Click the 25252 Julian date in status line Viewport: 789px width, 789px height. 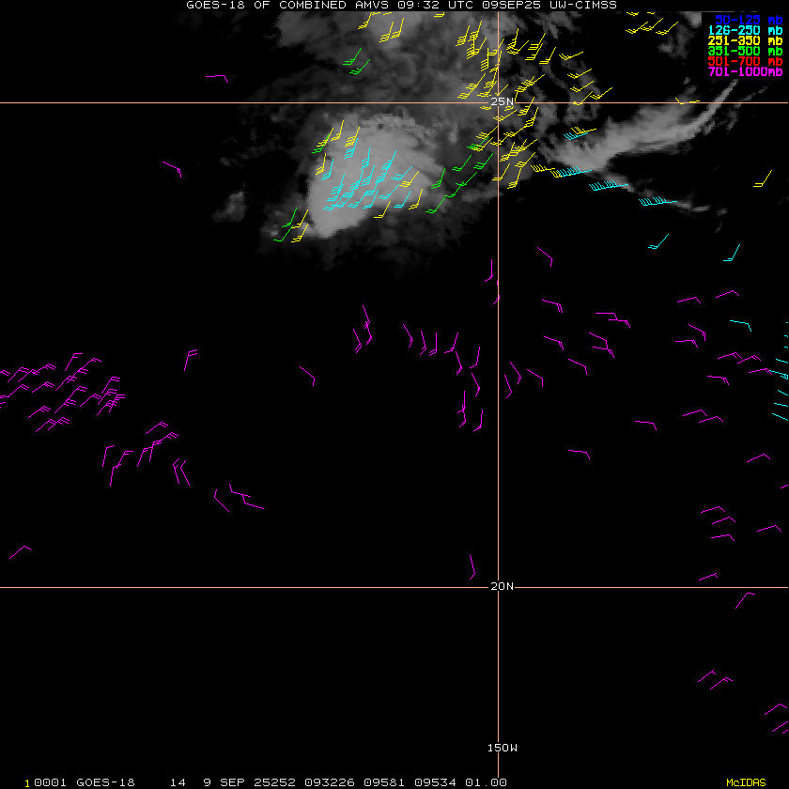click(274, 782)
